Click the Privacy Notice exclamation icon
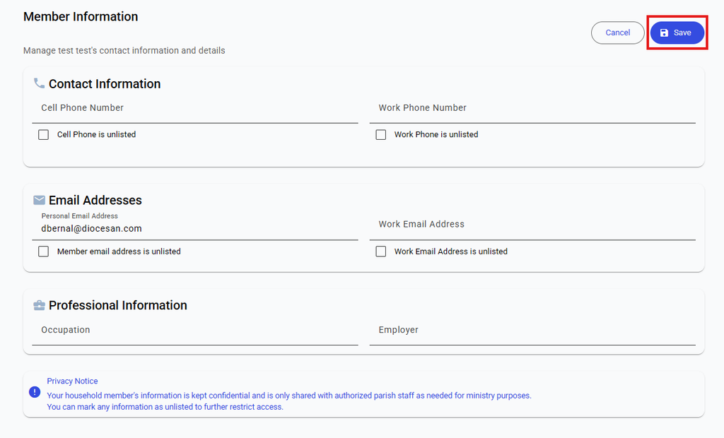Screen dimensions: 724x438 35,392
